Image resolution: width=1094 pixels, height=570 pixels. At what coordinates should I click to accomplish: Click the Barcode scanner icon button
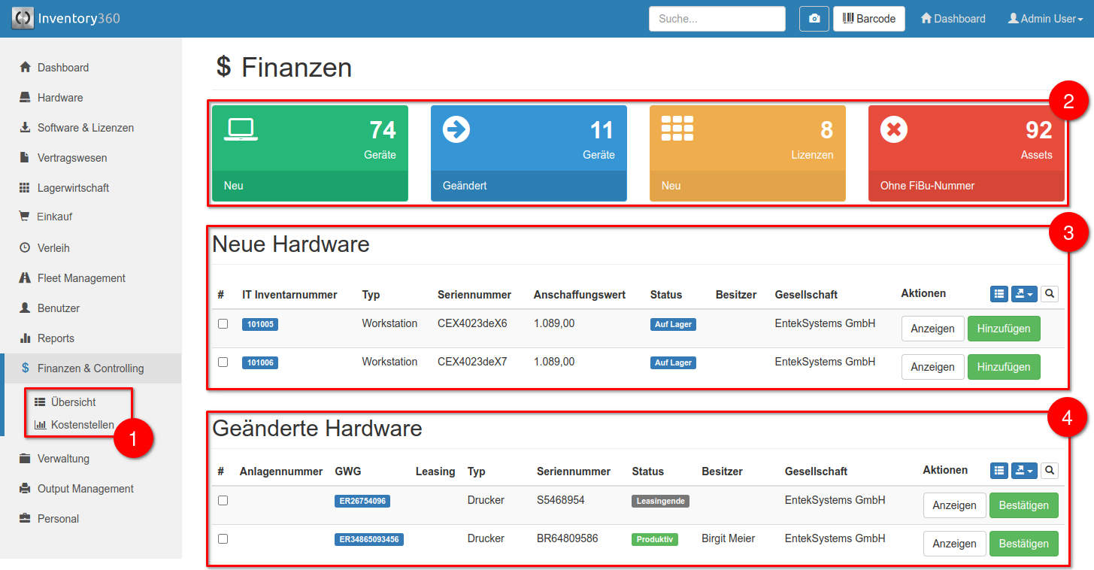tap(868, 18)
